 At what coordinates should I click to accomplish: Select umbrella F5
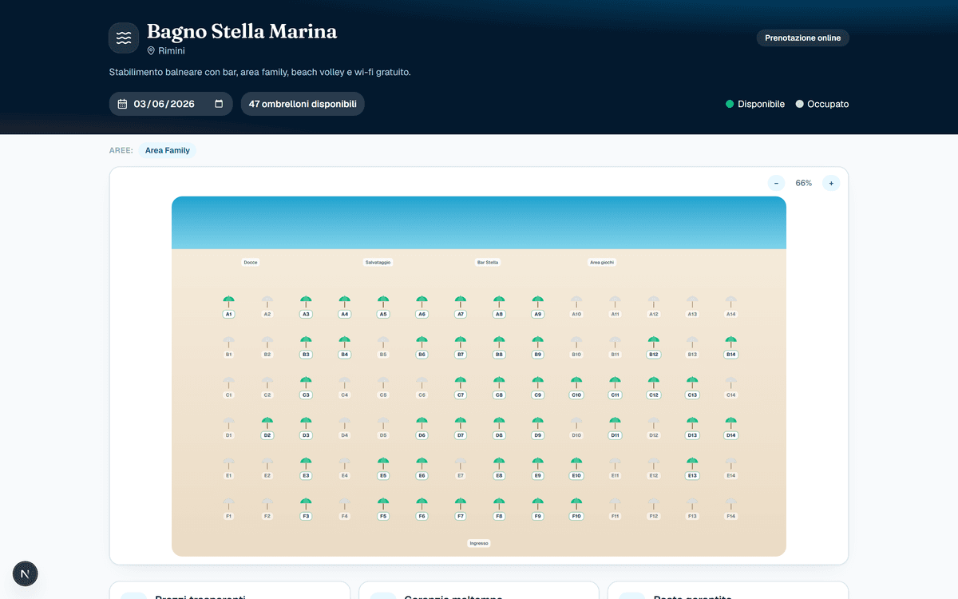[383, 509]
